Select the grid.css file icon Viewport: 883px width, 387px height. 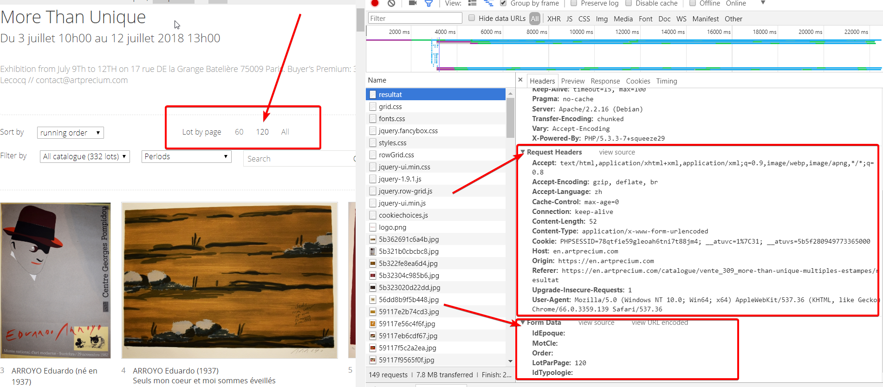click(x=372, y=107)
